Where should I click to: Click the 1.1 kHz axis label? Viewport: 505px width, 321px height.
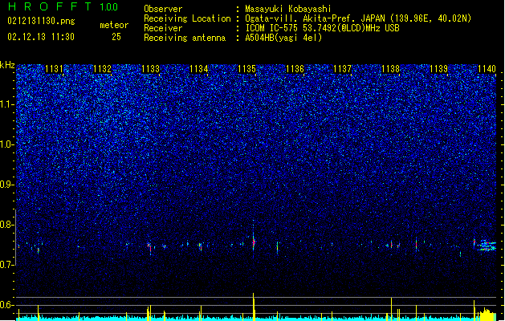[7, 104]
